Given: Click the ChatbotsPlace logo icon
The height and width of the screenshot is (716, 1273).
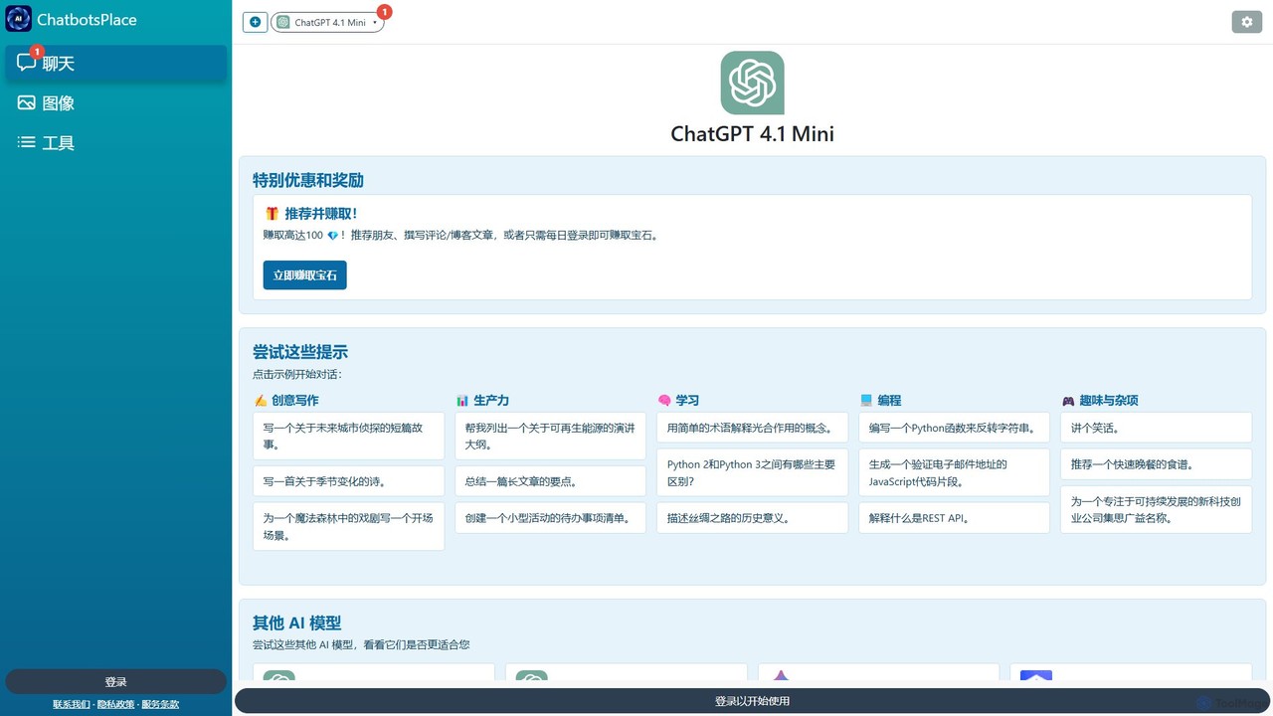Looking at the screenshot, I should point(19,19).
